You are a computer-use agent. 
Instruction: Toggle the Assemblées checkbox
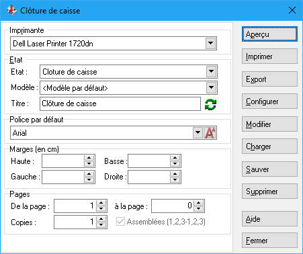120,222
